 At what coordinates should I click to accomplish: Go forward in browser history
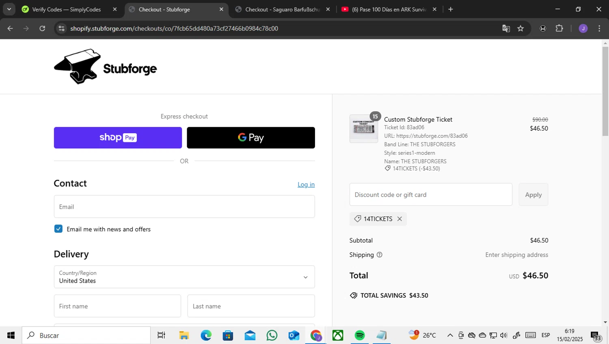pos(26,28)
